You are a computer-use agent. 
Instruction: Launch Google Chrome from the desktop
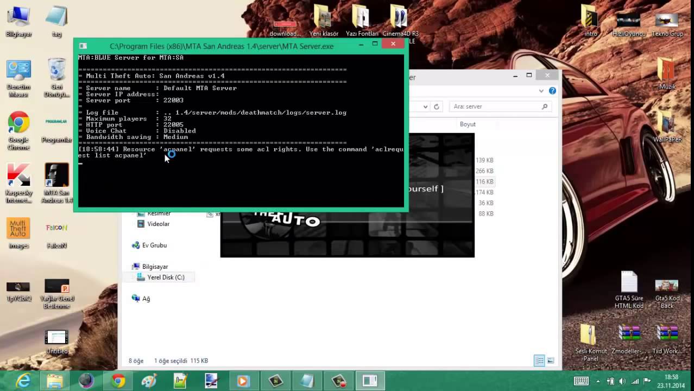[x=18, y=131]
